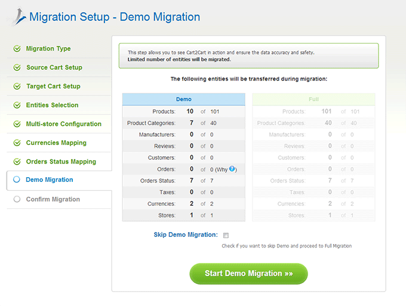Image resolution: width=406 pixels, height=306 pixels.
Task: Click the green checkmark beside Target Cart Setup
Action: coord(17,86)
